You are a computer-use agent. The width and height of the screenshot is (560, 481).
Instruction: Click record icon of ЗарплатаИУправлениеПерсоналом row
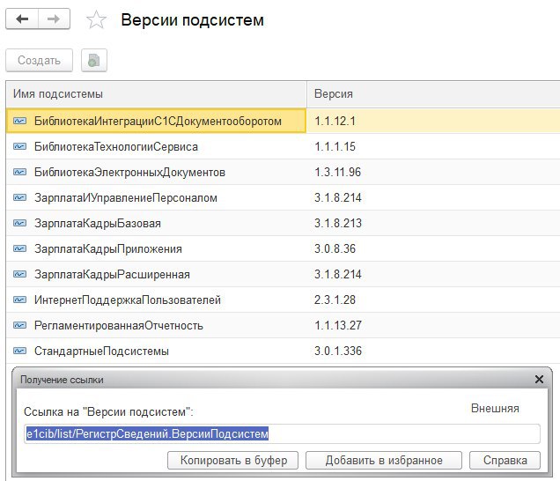[x=20, y=197]
